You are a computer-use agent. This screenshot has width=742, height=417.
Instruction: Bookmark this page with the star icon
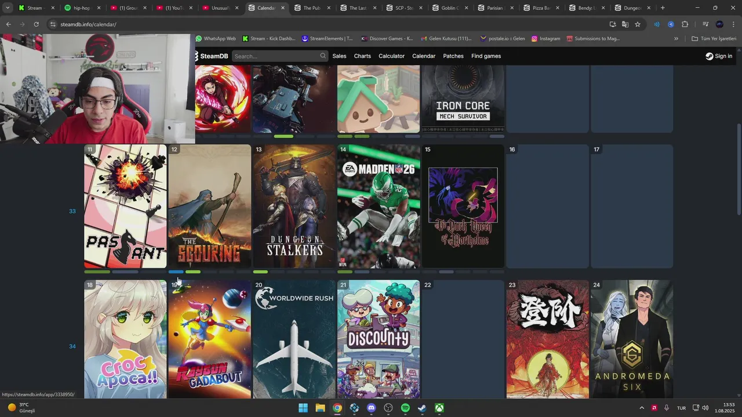[x=638, y=24]
